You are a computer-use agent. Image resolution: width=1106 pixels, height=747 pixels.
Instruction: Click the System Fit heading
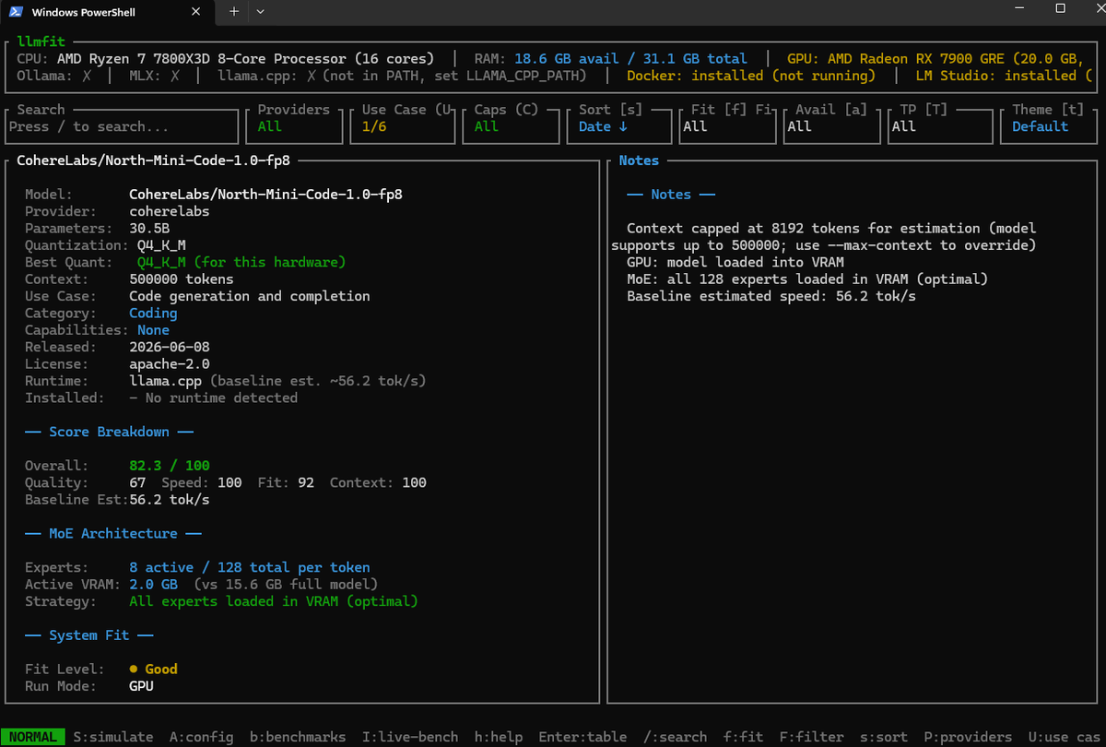88,635
